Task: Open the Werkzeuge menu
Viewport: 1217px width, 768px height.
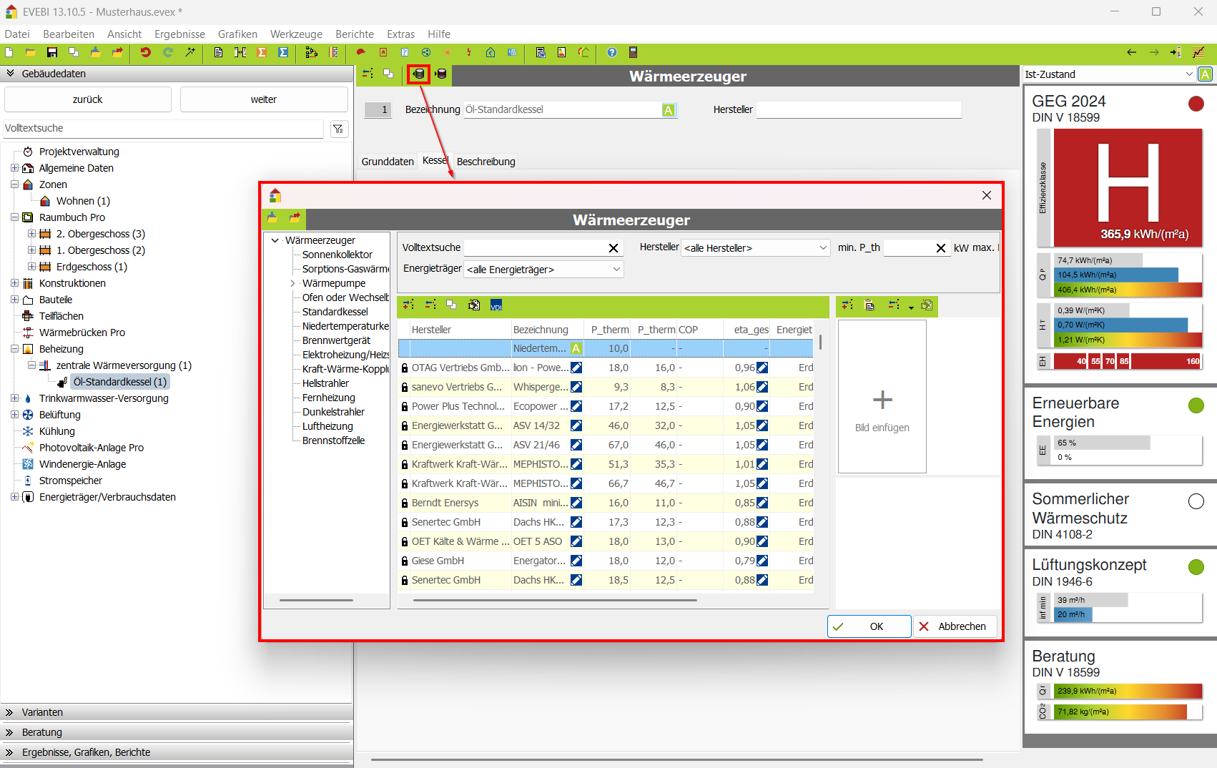Action: pyautogui.click(x=296, y=34)
